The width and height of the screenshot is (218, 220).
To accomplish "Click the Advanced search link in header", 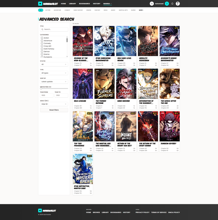I will (159, 4).
